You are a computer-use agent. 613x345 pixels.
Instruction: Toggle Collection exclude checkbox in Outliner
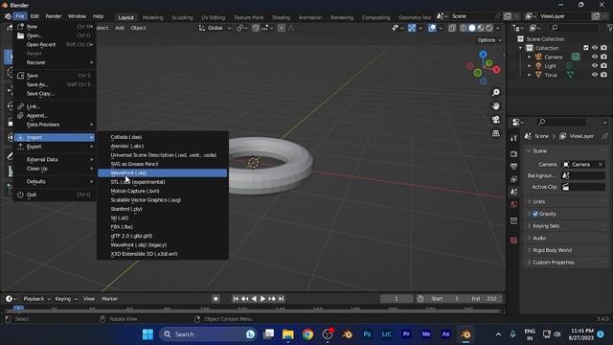pos(585,48)
